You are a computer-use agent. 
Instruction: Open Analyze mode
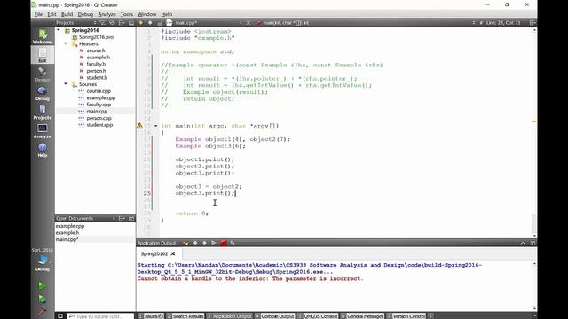tap(43, 131)
